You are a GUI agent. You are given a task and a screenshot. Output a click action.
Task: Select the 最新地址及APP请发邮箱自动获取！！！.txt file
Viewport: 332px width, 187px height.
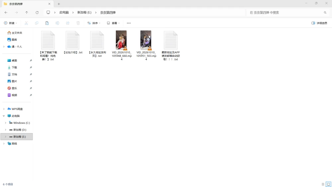click(x=171, y=46)
